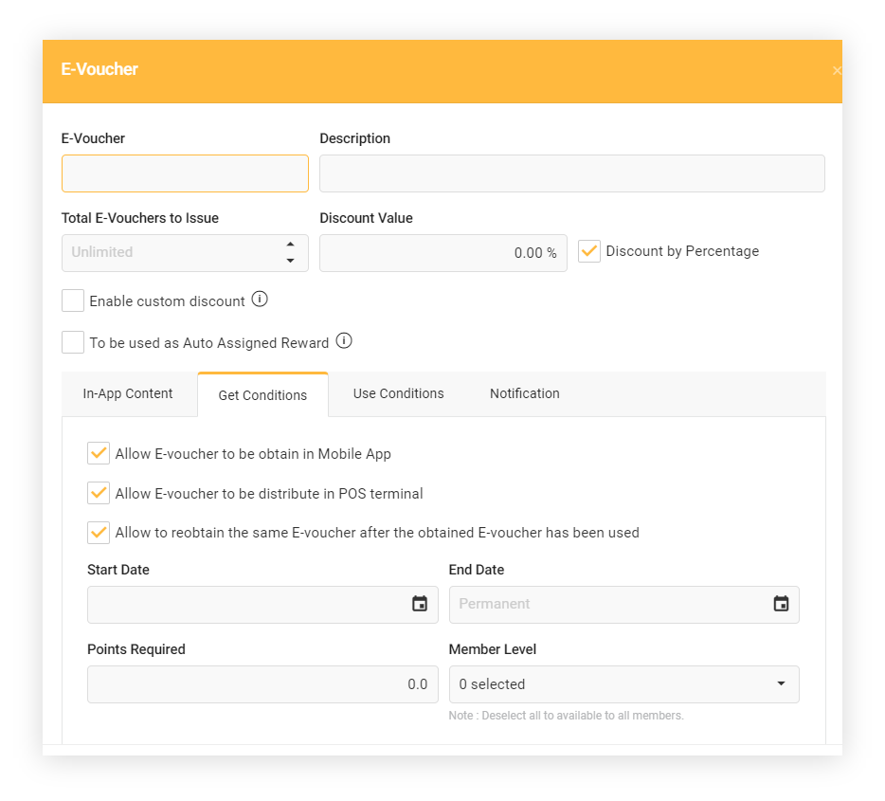Uncheck Allow to reobtain the same E-voucher
Image resolution: width=885 pixels, height=801 pixels.
[x=99, y=533]
